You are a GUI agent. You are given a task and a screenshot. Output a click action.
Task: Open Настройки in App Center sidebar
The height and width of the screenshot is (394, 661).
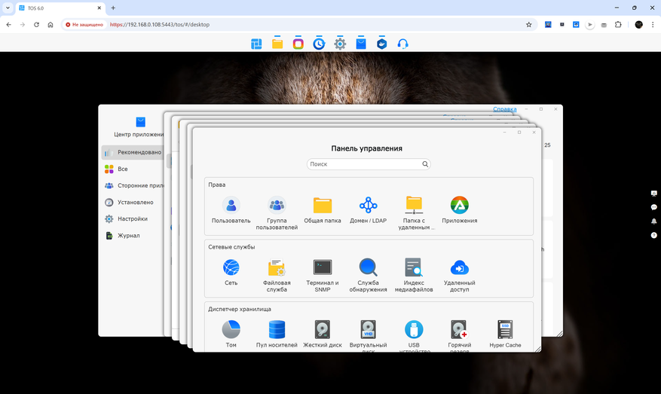132,218
